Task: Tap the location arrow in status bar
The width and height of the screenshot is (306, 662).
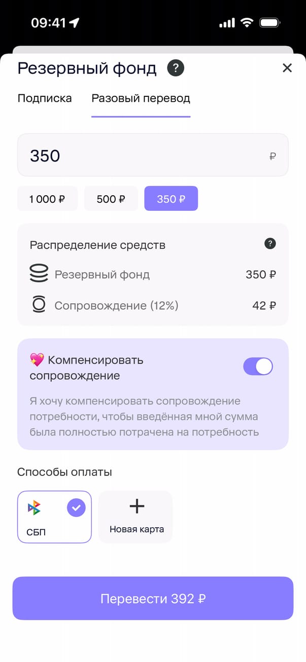Action: [x=75, y=23]
